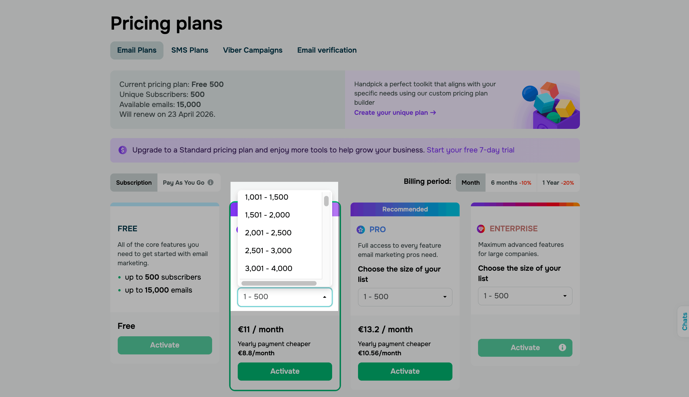Viewport: 689px width, 397px height.
Task: Switch to the Viber Campaigns tab
Action: 252,50
